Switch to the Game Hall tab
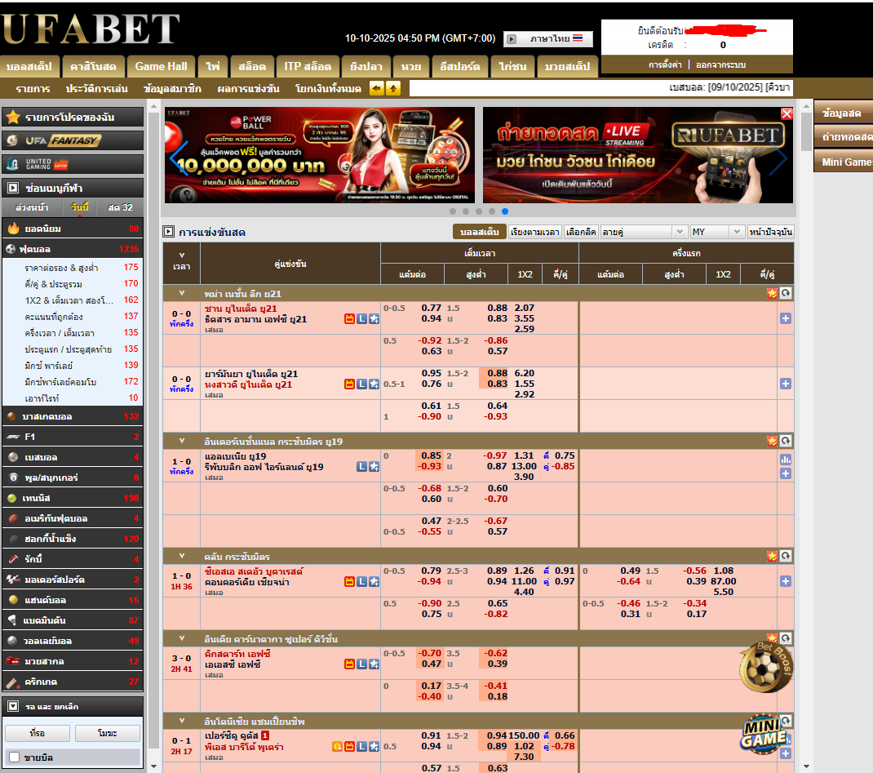This screenshot has height=773, width=873. pyautogui.click(x=161, y=66)
